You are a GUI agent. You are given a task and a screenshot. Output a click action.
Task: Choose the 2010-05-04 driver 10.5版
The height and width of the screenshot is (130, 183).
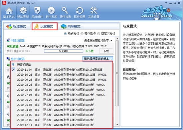[x=62, y=105]
